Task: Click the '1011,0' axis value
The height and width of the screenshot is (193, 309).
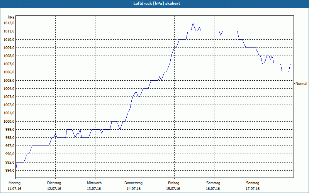Action: click(x=9, y=31)
